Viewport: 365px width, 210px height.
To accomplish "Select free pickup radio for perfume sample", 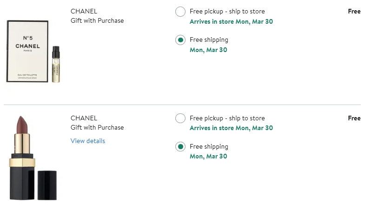I will [180, 12].
